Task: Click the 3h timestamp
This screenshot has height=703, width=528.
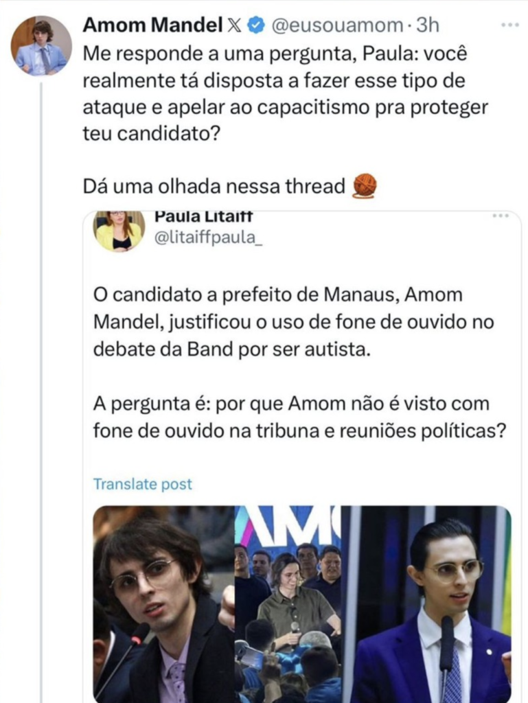Action: coord(428,25)
